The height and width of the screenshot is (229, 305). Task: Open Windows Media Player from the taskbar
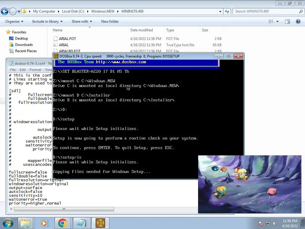coord(44,223)
